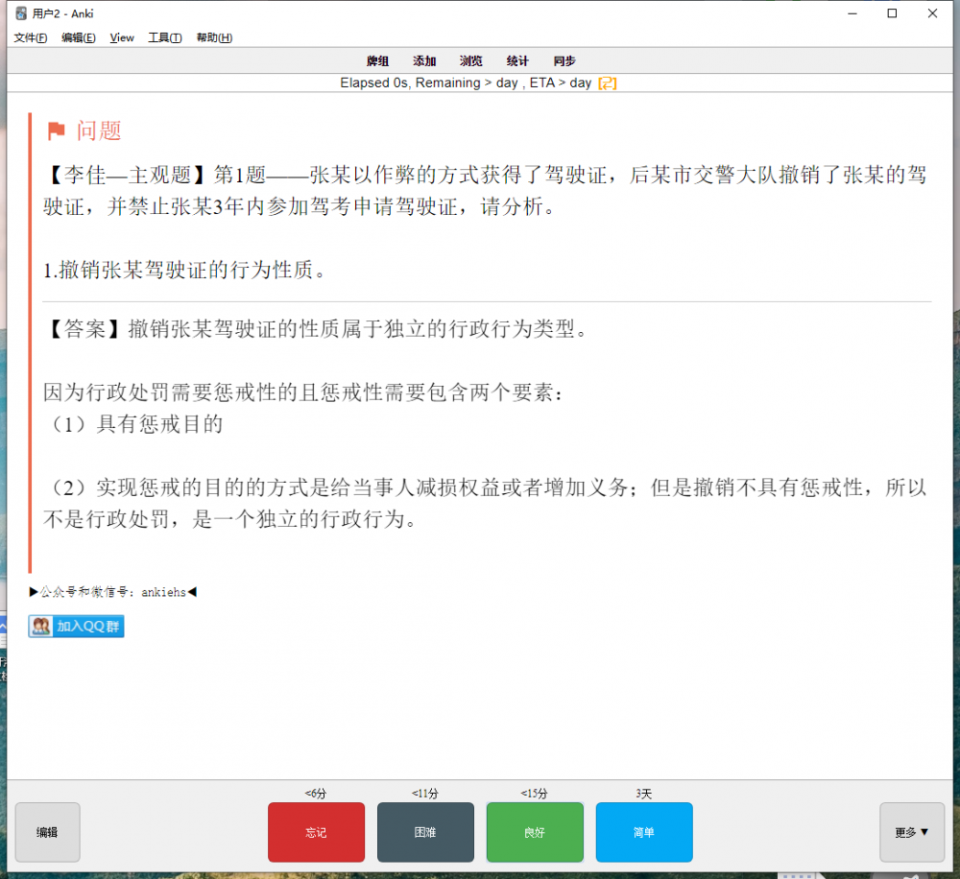Rate card as 良好 (green button)

(535, 832)
